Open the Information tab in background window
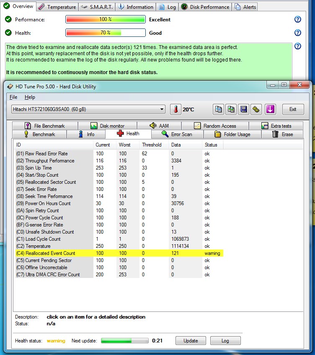The height and width of the screenshot is (355, 315). pos(136,7)
